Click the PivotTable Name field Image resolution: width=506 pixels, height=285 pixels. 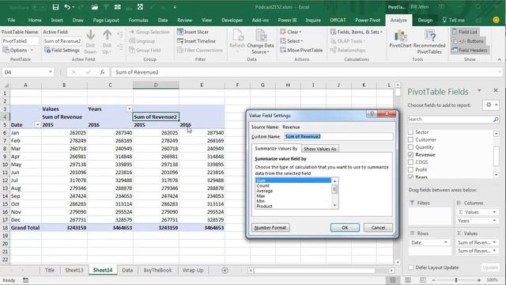[21, 41]
